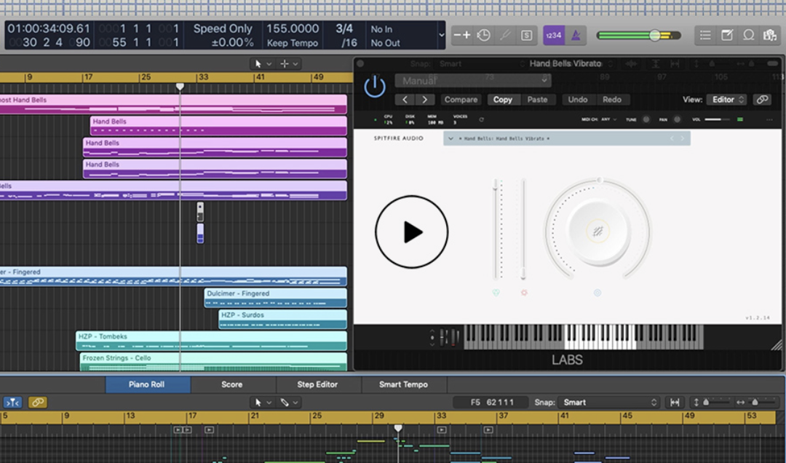Click the LABS refresh icon beside Voices

point(481,119)
